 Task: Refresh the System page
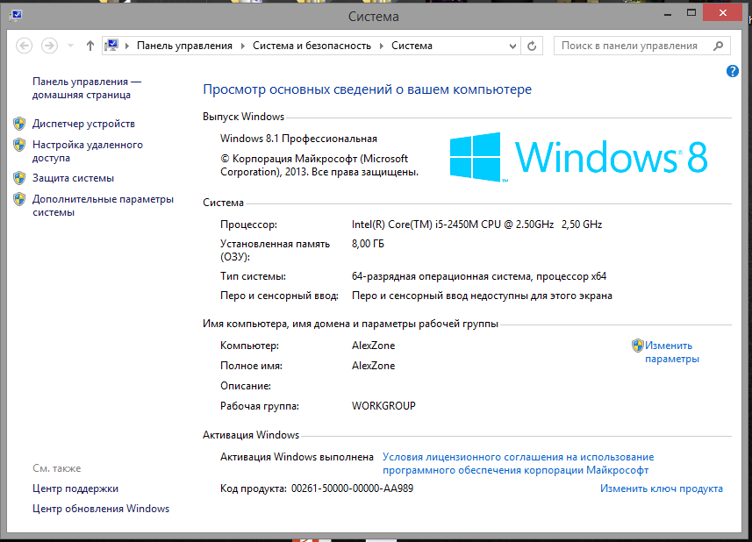[x=532, y=46]
